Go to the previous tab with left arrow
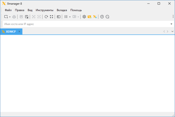The height and width of the screenshot is (117, 175). click(x=164, y=32)
